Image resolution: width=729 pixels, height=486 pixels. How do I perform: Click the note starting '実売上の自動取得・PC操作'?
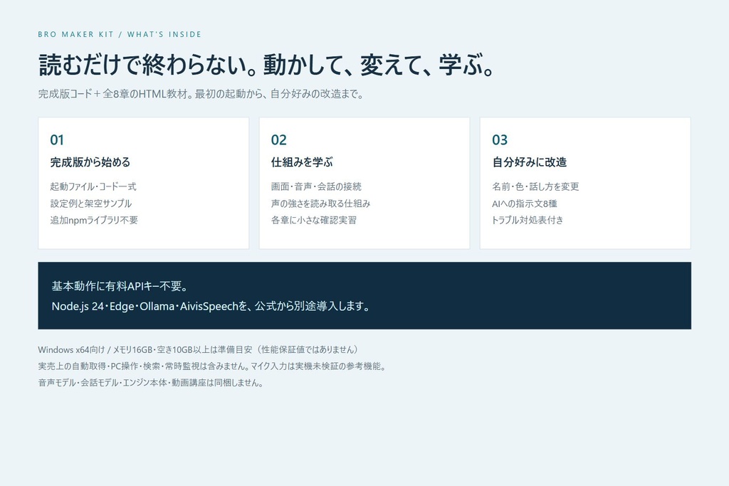(x=212, y=366)
